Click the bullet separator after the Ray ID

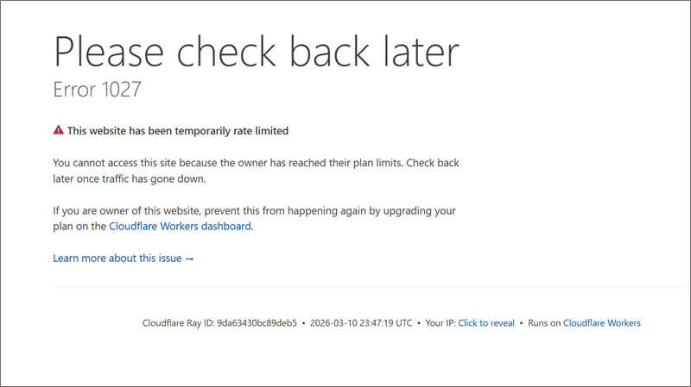303,323
